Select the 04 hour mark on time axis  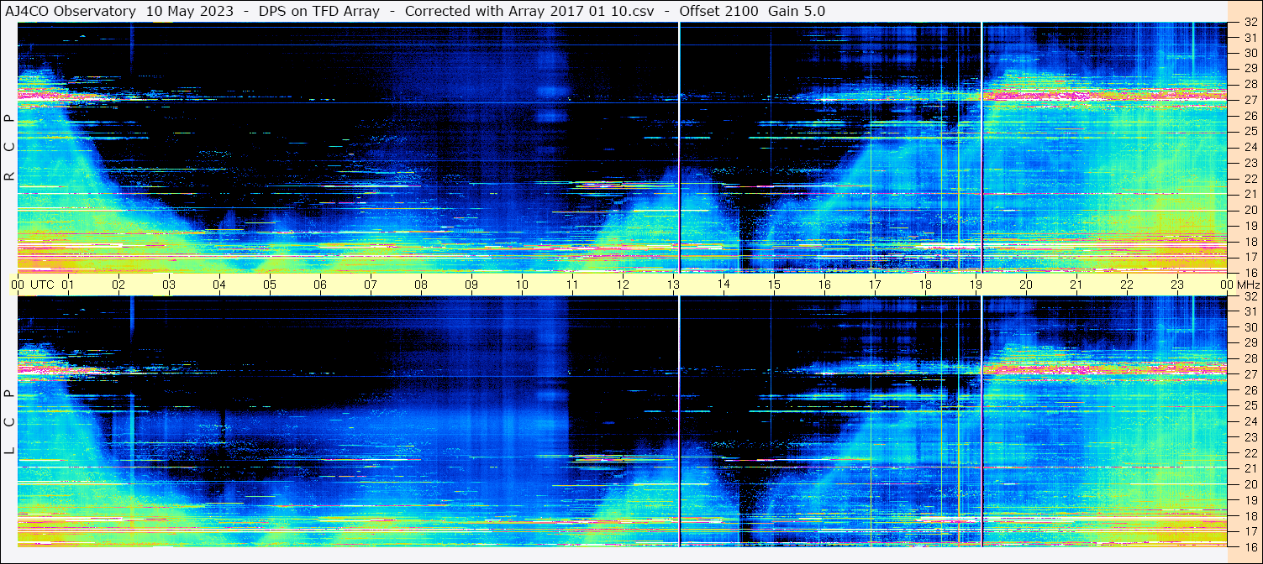tap(218, 285)
